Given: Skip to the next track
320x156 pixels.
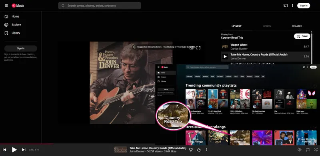Looking at the screenshot, I should point(24,150).
